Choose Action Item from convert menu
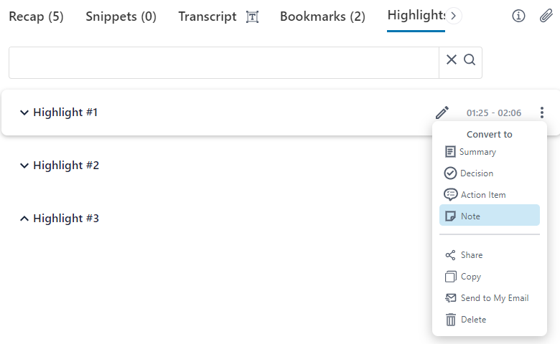Viewport: 560px width, 344px height. point(482,195)
